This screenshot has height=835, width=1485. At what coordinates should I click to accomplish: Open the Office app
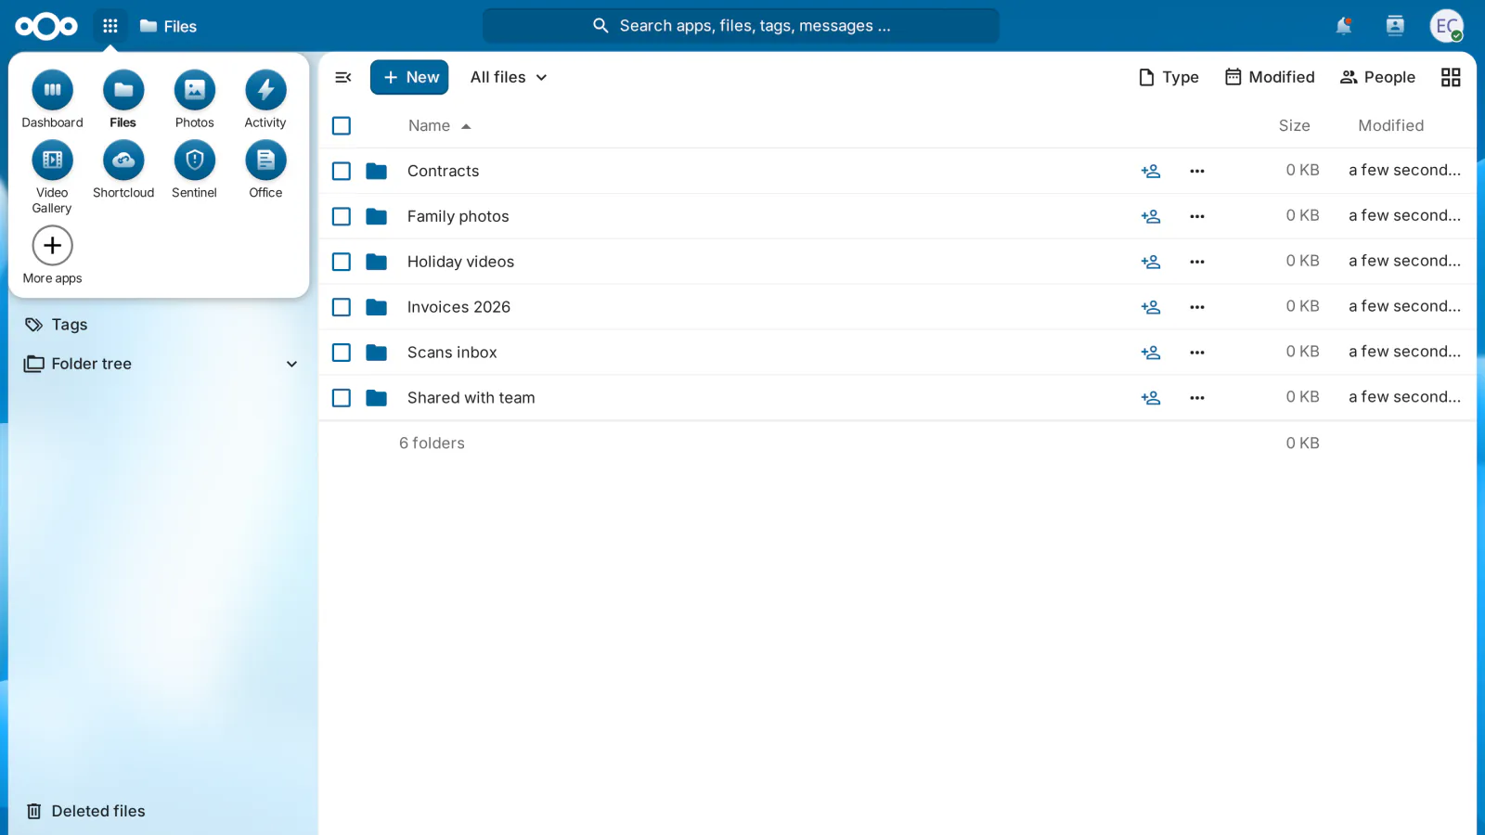point(265,169)
